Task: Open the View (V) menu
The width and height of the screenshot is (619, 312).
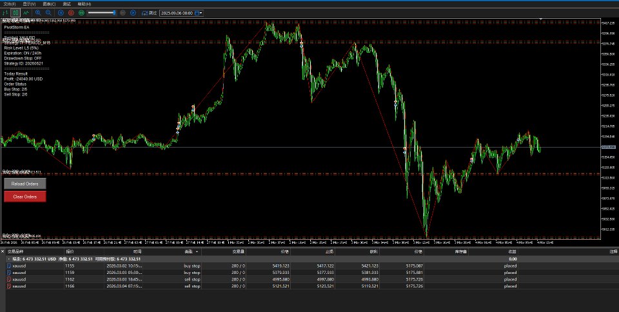Action: [x=29, y=4]
